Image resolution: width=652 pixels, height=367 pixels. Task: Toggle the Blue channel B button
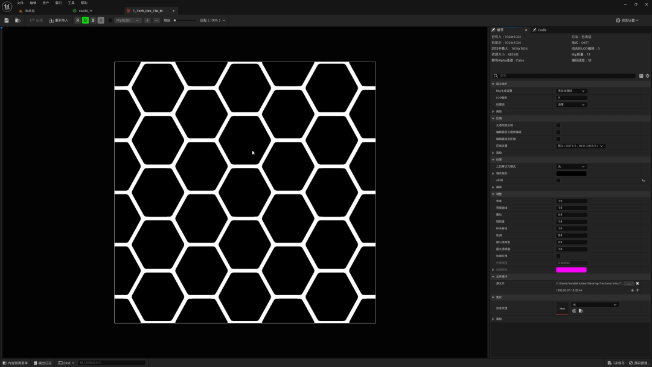click(x=93, y=20)
